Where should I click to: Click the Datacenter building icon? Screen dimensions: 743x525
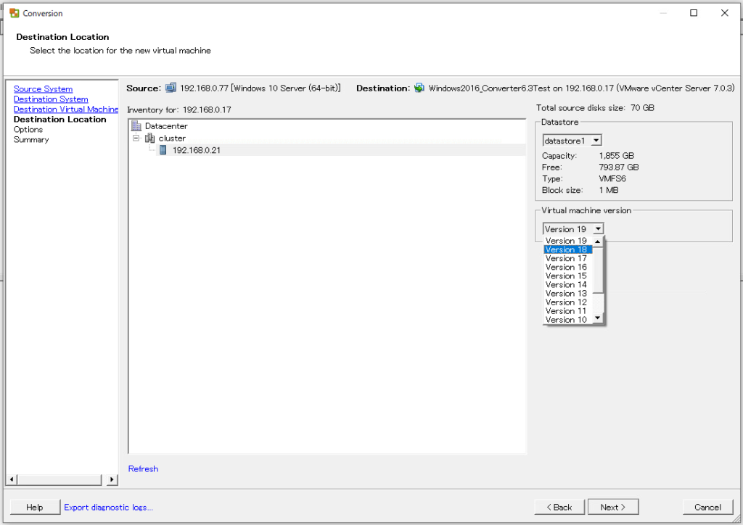(x=136, y=126)
